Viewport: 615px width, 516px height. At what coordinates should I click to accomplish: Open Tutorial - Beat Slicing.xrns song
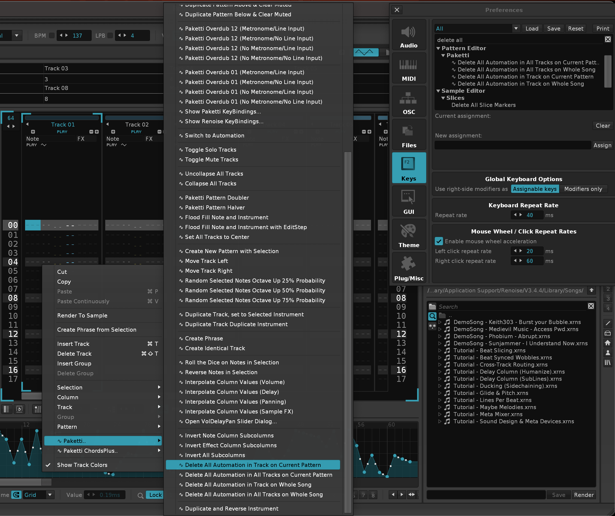click(489, 350)
